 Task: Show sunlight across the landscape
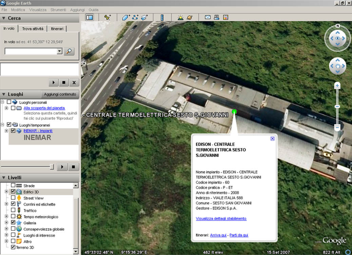tap(180, 17)
